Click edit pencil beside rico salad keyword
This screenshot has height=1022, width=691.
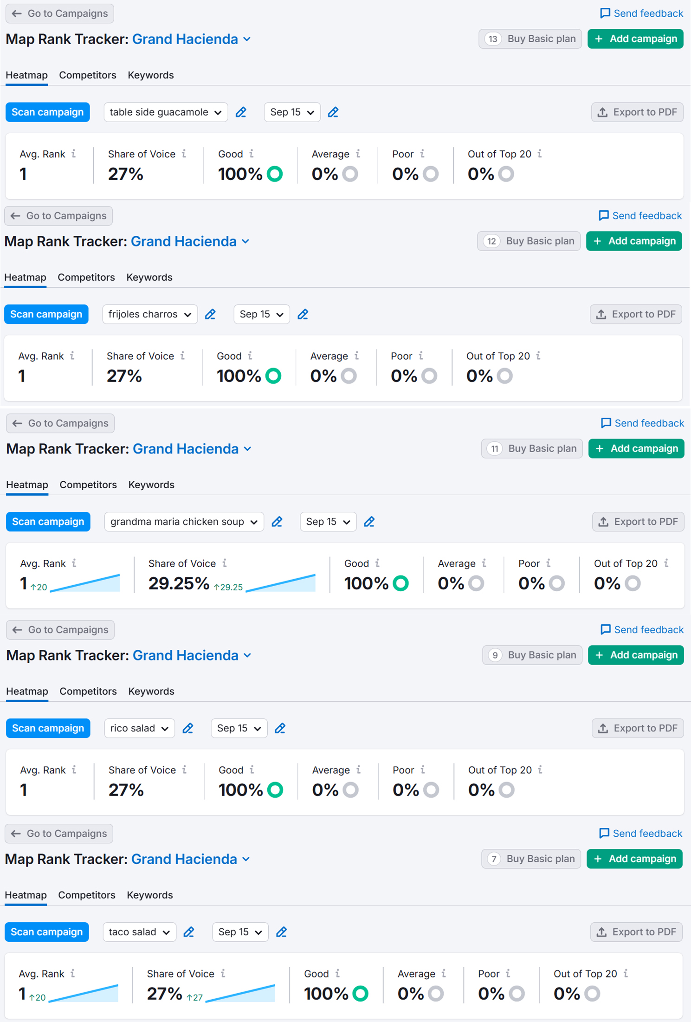click(x=188, y=728)
